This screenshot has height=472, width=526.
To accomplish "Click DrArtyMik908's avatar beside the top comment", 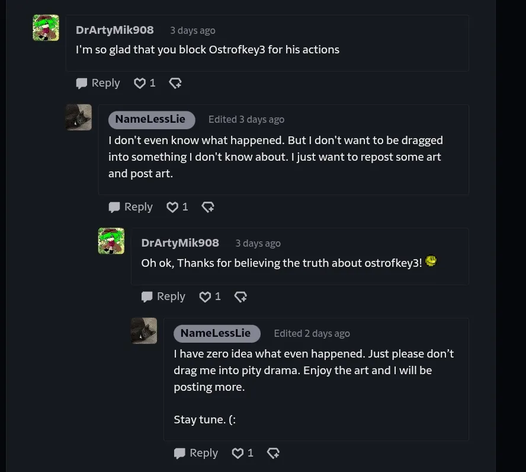I will pos(46,28).
